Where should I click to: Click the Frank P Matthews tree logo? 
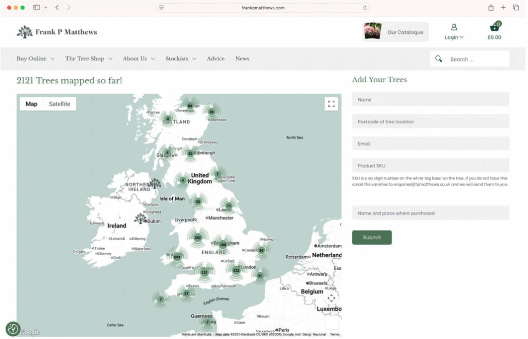(x=24, y=32)
